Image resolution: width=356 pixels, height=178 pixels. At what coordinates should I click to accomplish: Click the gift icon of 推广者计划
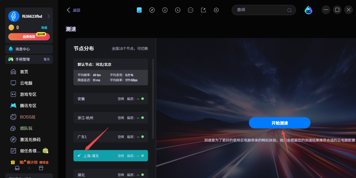(13, 162)
